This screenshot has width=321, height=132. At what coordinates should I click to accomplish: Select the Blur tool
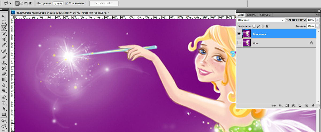tap(4, 85)
